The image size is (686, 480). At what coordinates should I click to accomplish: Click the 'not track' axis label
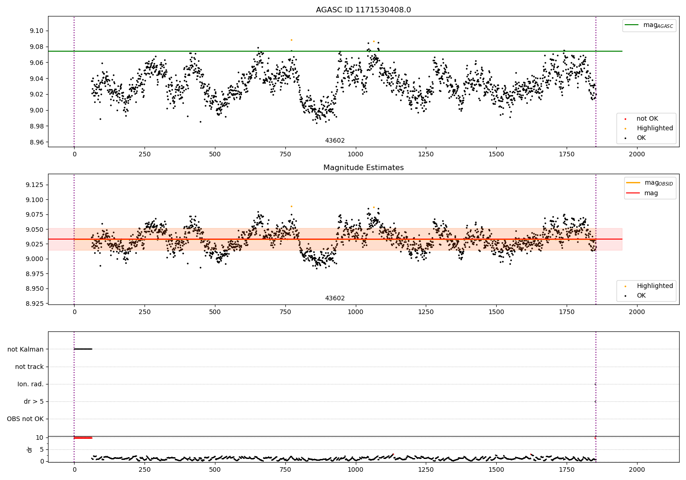point(29,367)
